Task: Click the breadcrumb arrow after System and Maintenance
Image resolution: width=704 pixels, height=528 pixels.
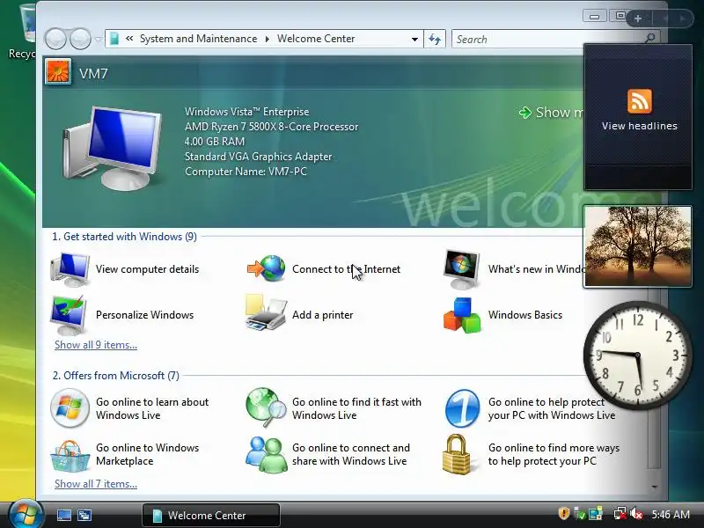Action: (x=268, y=39)
